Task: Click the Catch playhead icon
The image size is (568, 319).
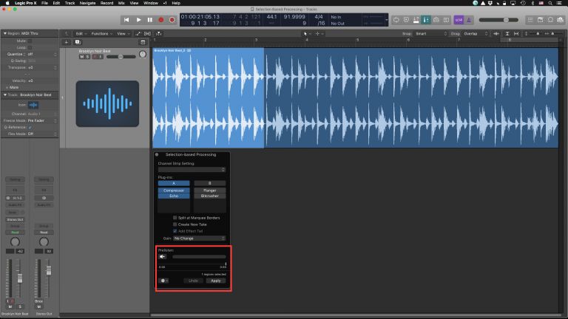Action: coord(159,34)
